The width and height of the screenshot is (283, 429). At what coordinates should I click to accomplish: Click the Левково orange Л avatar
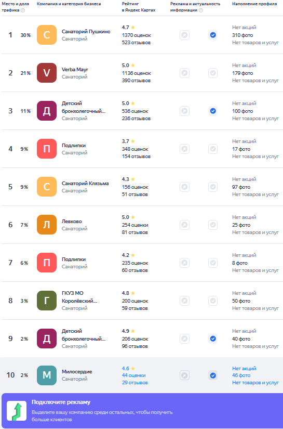point(47,225)
